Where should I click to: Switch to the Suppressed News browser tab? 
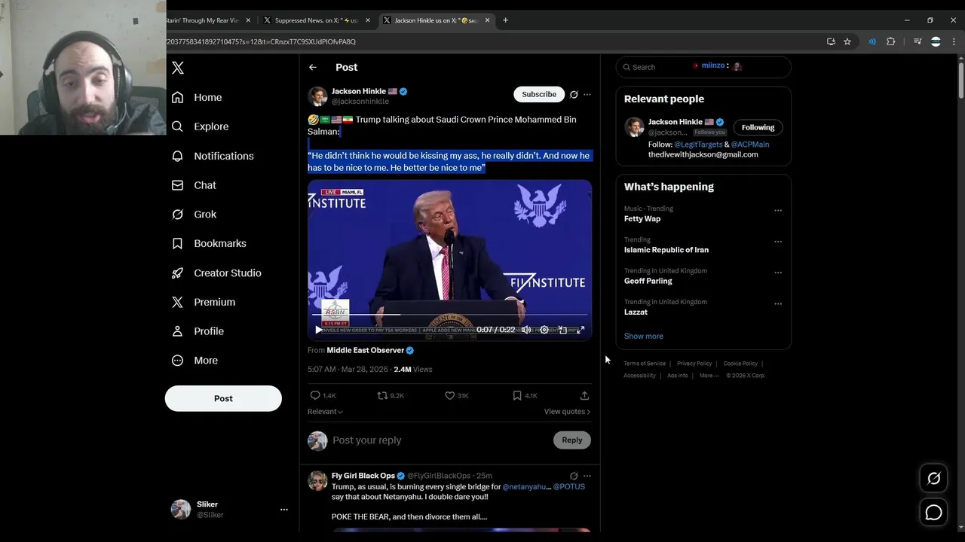point(316,20)
